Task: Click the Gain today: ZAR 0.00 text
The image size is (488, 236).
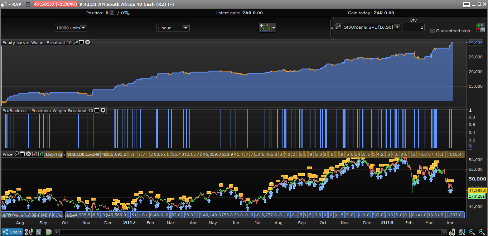Action: coord(371,13)
